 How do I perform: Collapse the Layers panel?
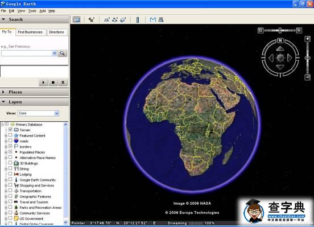pos(3,102)
